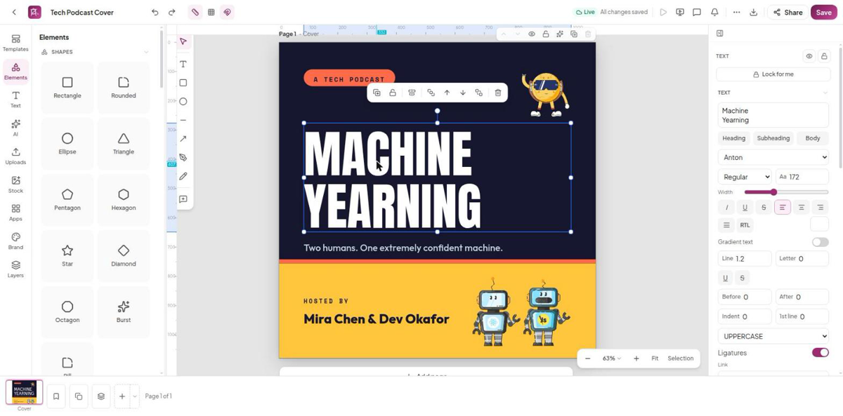The image size is (843, 416).
Task: Apply the Subheading text style
Action: [773, 138]
